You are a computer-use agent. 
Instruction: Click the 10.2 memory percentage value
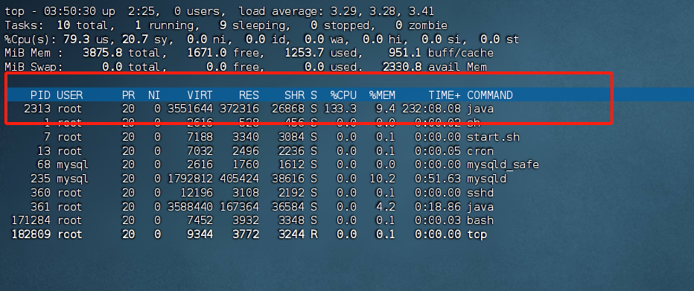coord(383,179)
